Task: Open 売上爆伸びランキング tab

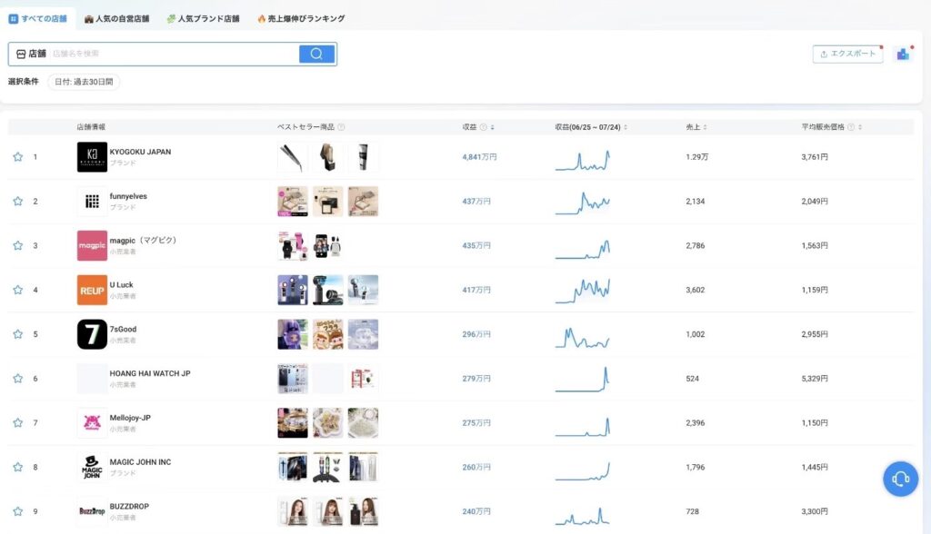Action: pos(301,18)
